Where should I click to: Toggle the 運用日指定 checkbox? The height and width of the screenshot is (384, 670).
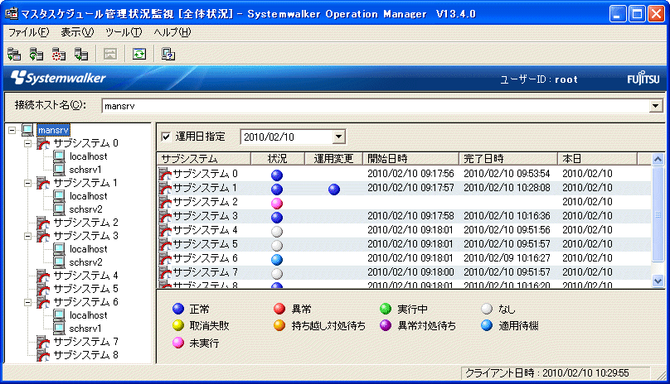click(166, 137)
